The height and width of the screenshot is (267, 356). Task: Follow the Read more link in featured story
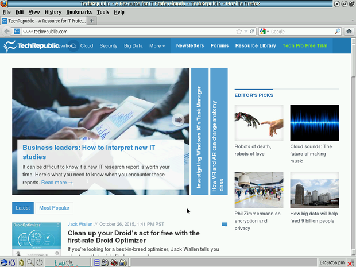(57, 183)
